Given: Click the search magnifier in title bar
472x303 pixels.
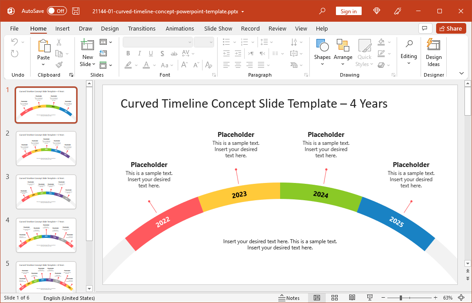Looking at the screenshot, I should coord(322,11).
